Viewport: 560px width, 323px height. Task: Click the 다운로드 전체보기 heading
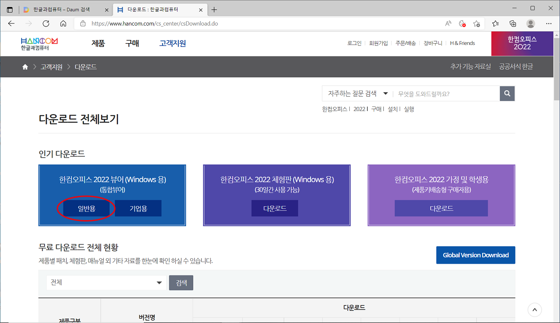(x=79, y=119)
